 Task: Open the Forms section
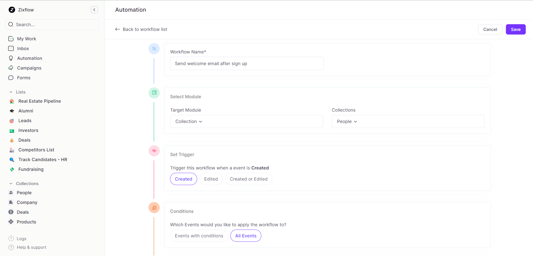(24, 78)
